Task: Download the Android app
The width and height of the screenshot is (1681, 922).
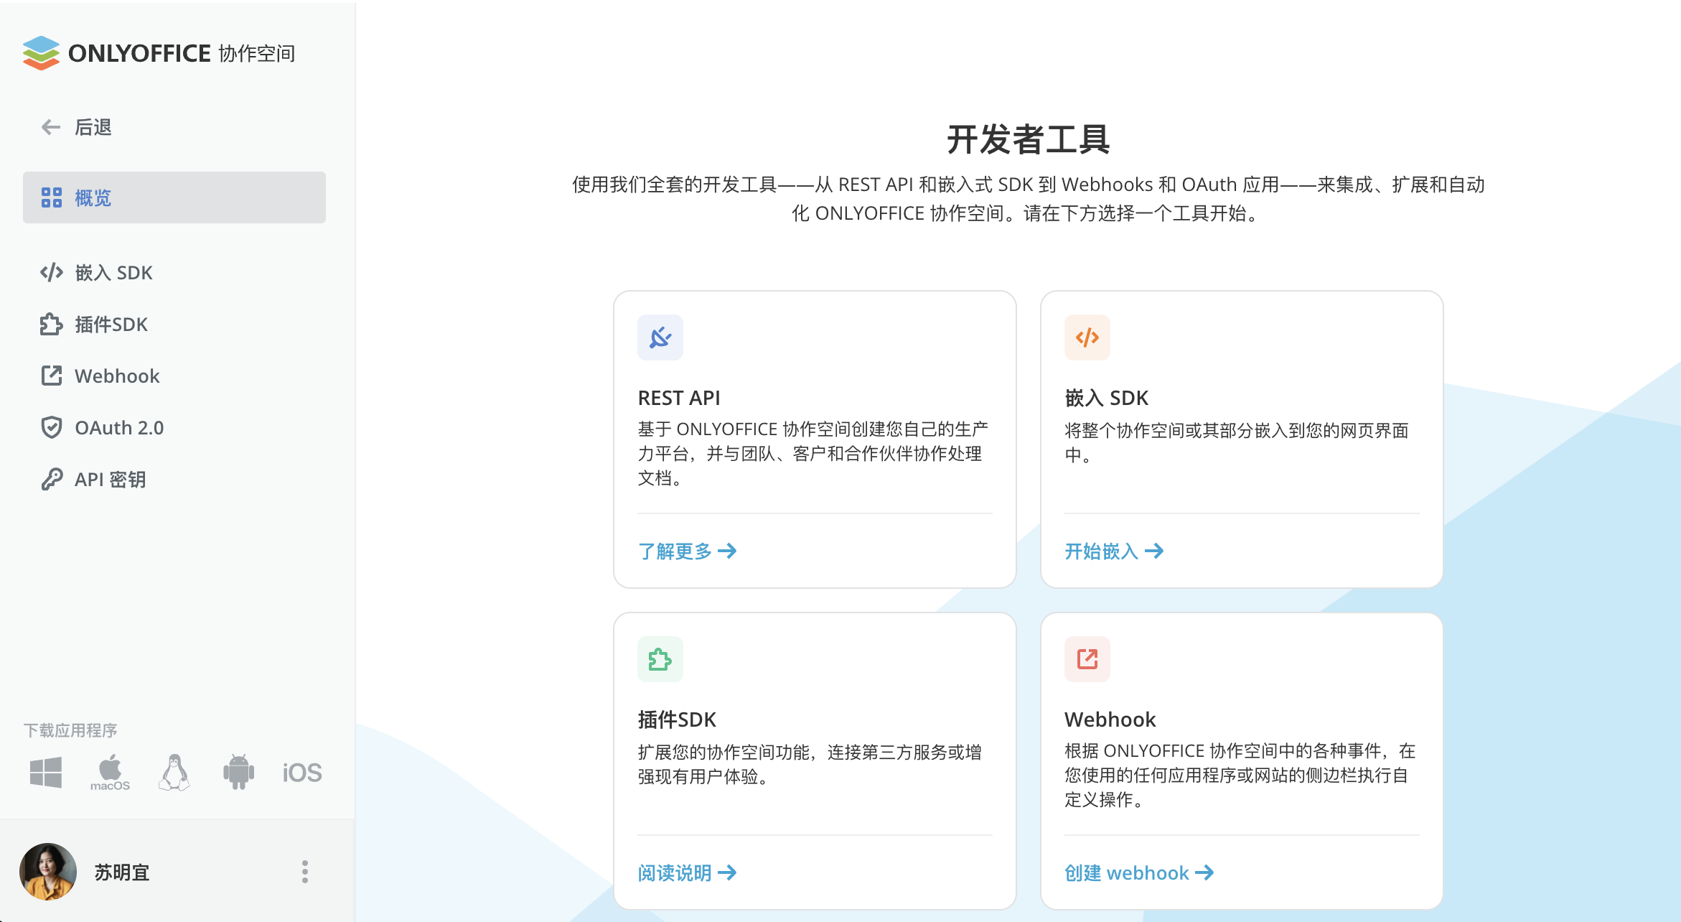Action: pyautogui.click(x=238, y=773)
